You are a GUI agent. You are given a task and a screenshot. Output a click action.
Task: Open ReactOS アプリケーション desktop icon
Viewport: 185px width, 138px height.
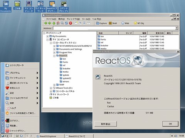point(52,7)
